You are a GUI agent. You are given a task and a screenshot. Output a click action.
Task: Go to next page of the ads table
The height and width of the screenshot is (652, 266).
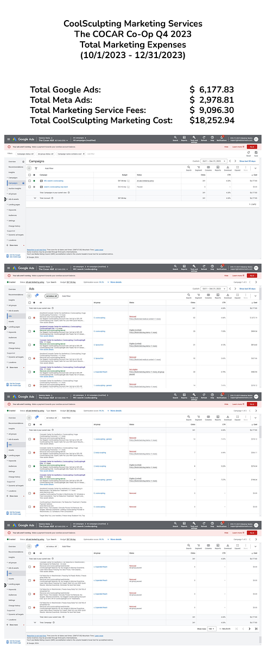click(249, 629)
